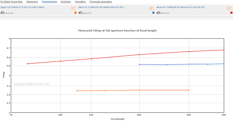Click the blue color swatch for 200-400mm lens

coord(153,13)
